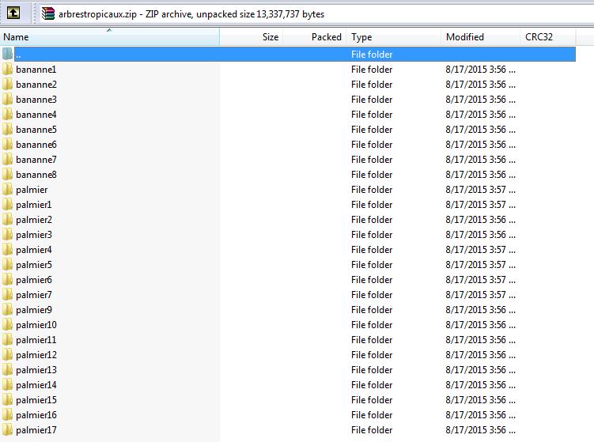This screenshot has width=594, height=442.
Task: Select the parent folder '..' icon
Action: [7, 55]
